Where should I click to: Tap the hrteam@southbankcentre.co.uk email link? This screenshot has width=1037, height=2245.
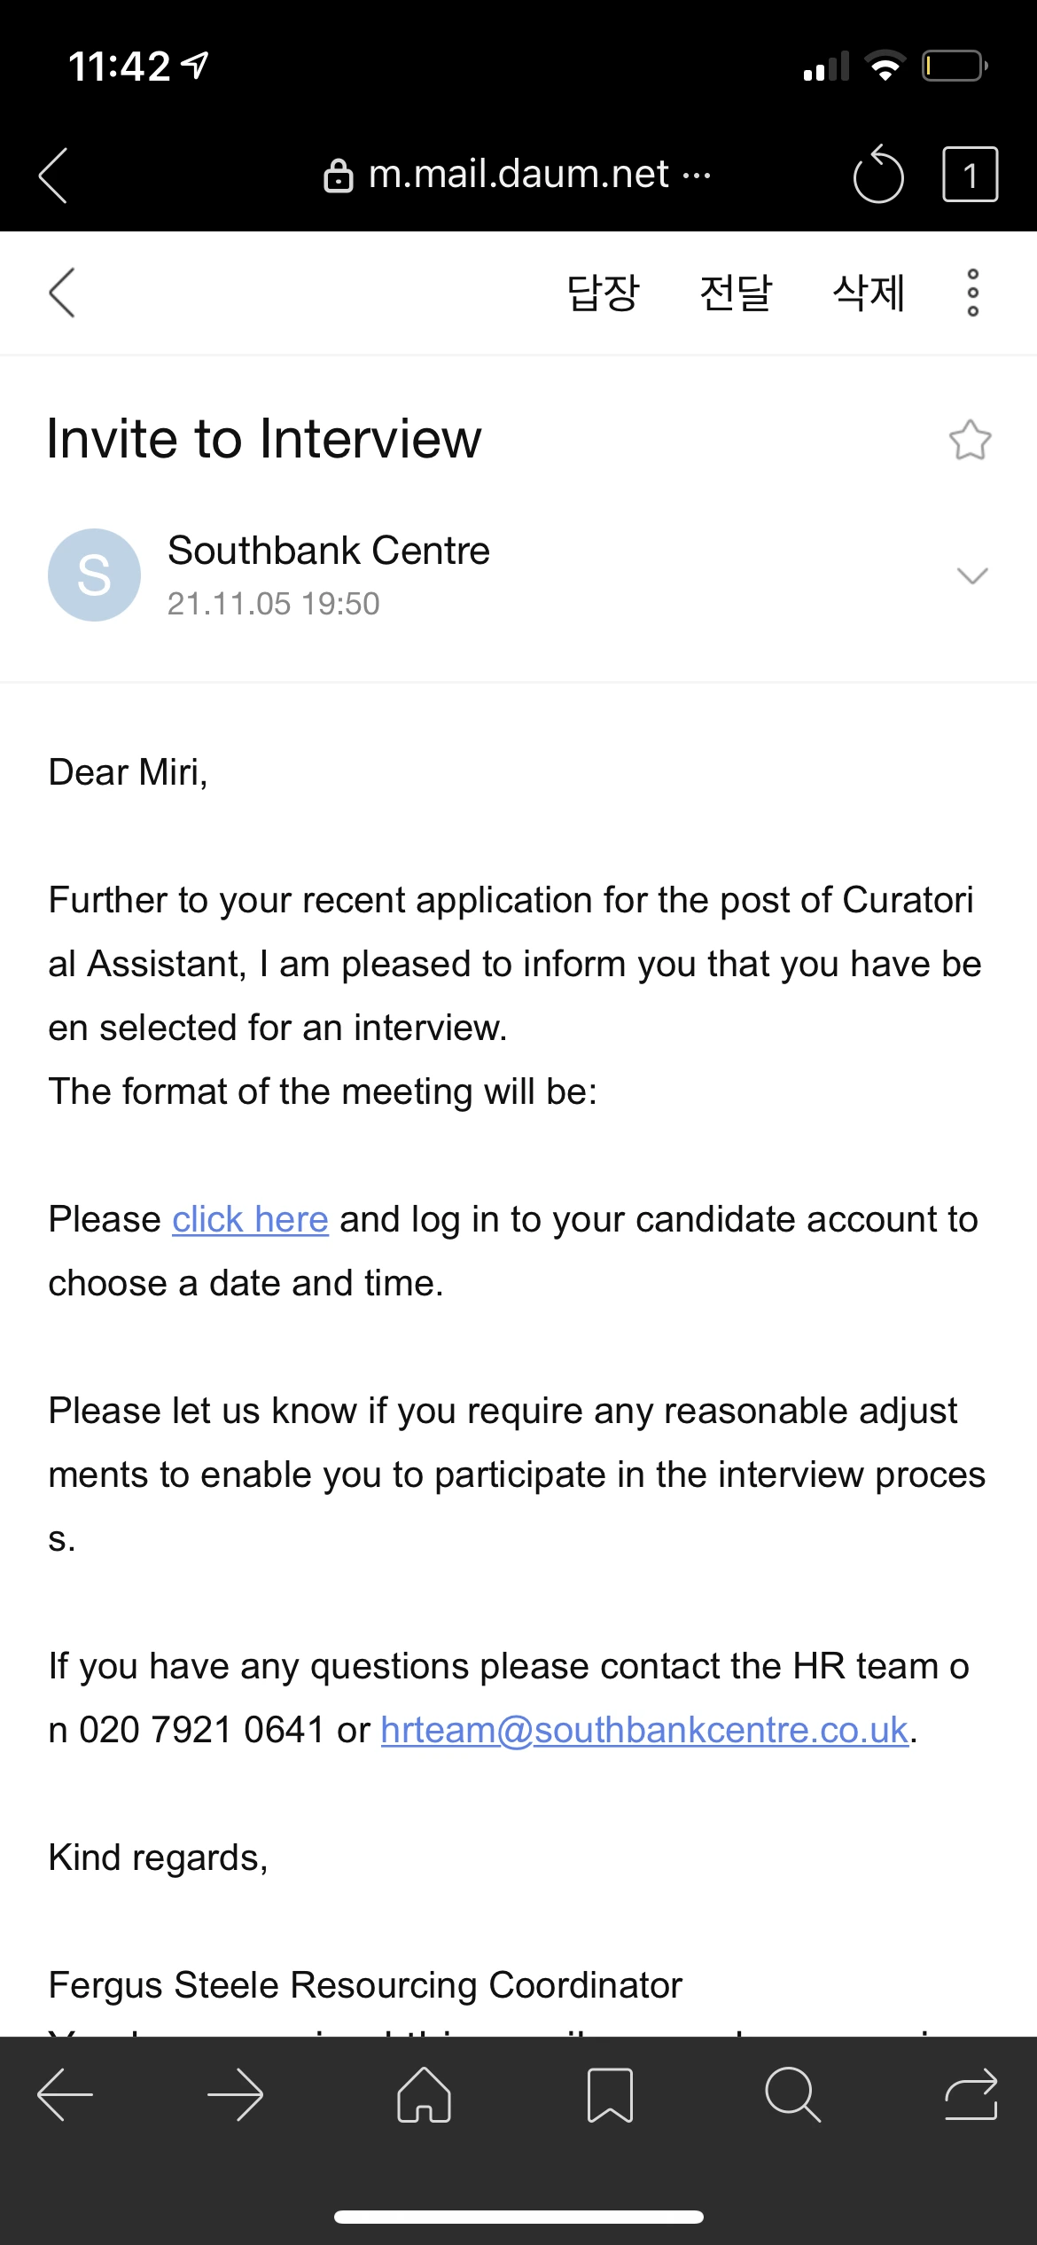pyautogui.click(x=644, y=1730)
